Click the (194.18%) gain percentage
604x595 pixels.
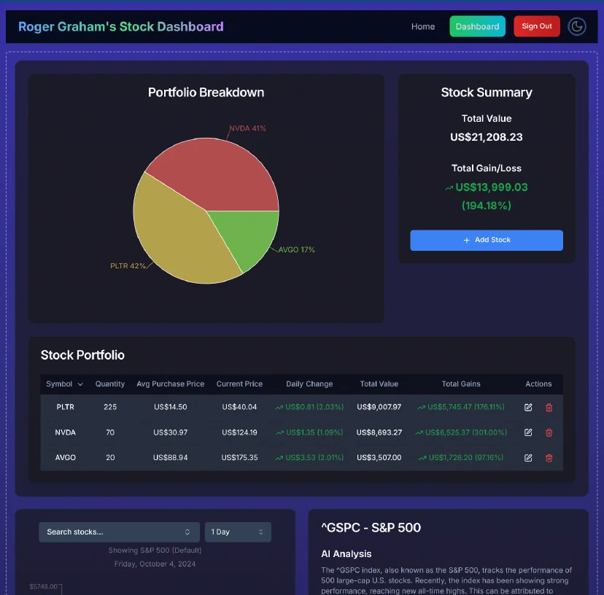(486, 206)
